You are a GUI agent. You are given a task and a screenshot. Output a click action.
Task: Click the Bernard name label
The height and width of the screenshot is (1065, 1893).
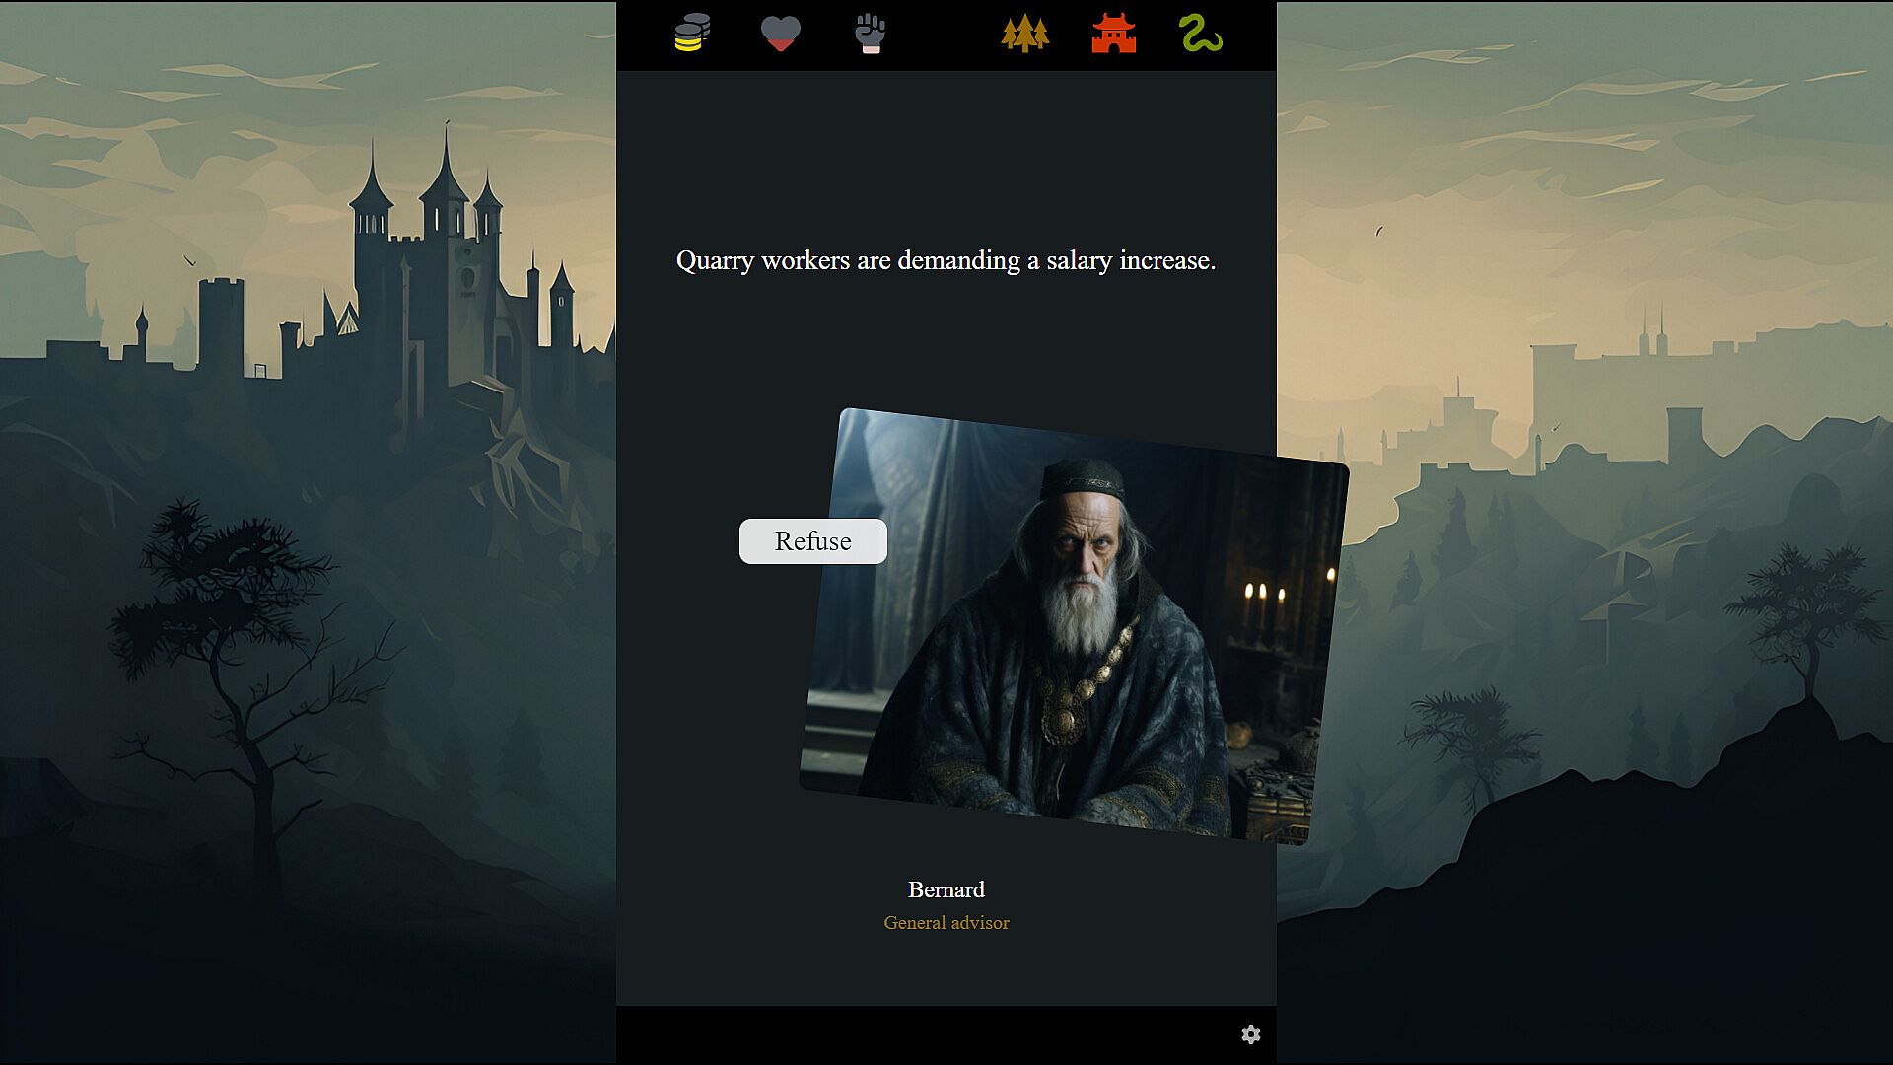(x=946, y=889)
